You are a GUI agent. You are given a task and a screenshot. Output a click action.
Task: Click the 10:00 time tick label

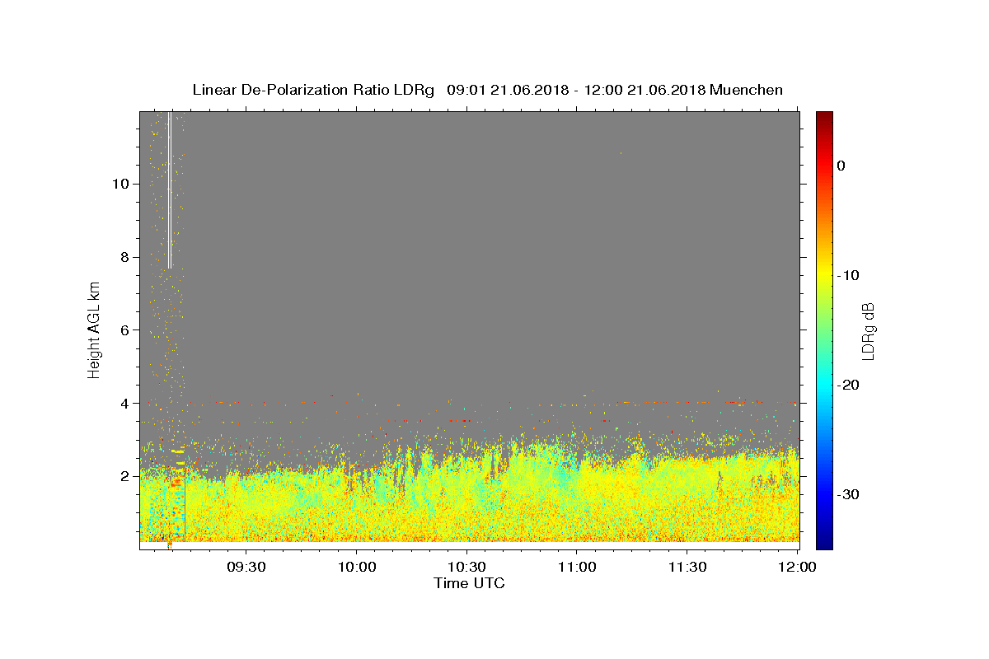click(x=357, y=567)
